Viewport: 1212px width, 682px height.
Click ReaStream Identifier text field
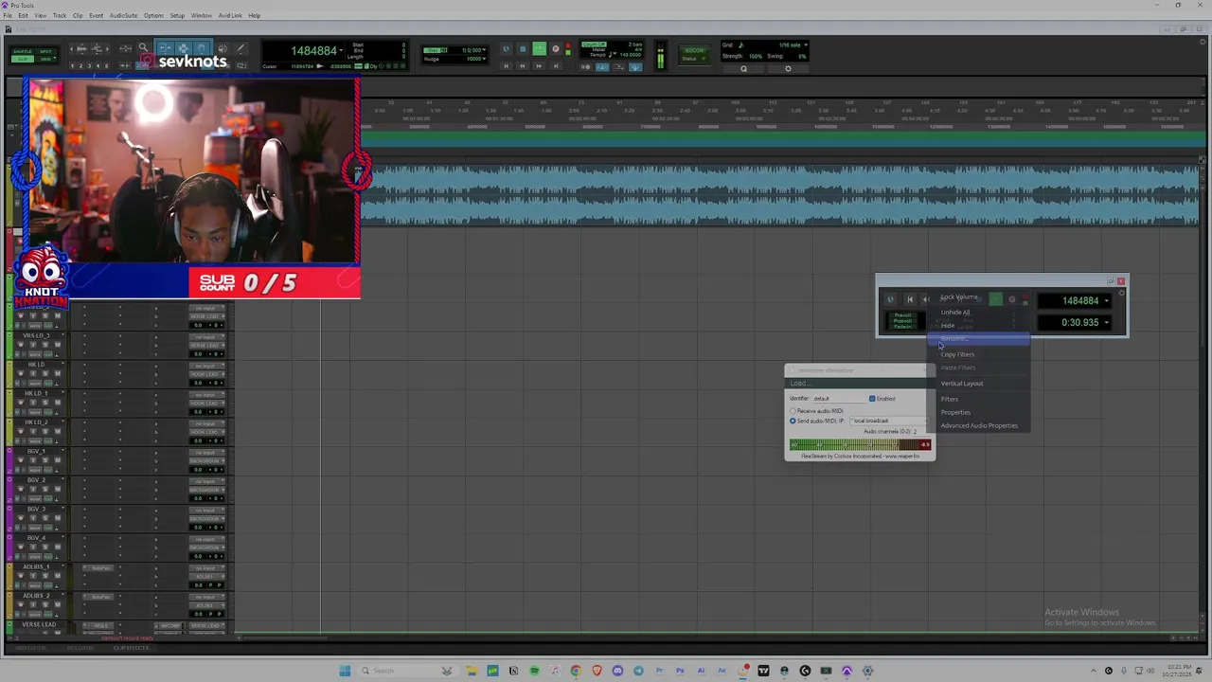pos(839,399)
